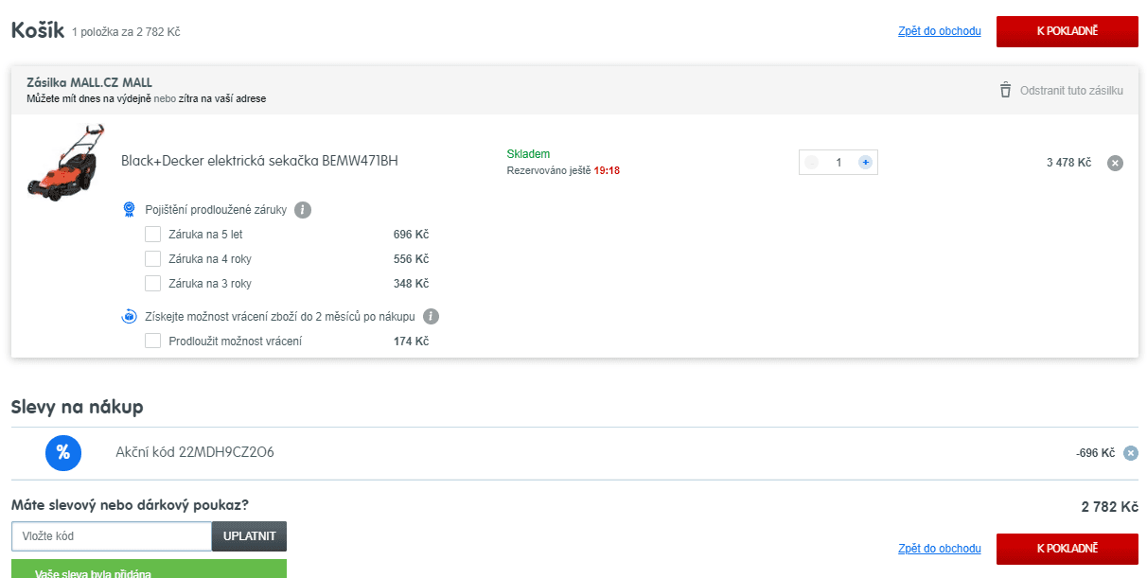This screenshot has height=578, width=1147.
Task: Click the 2 782 Kč total price
Action: (x=1109, y=507)
